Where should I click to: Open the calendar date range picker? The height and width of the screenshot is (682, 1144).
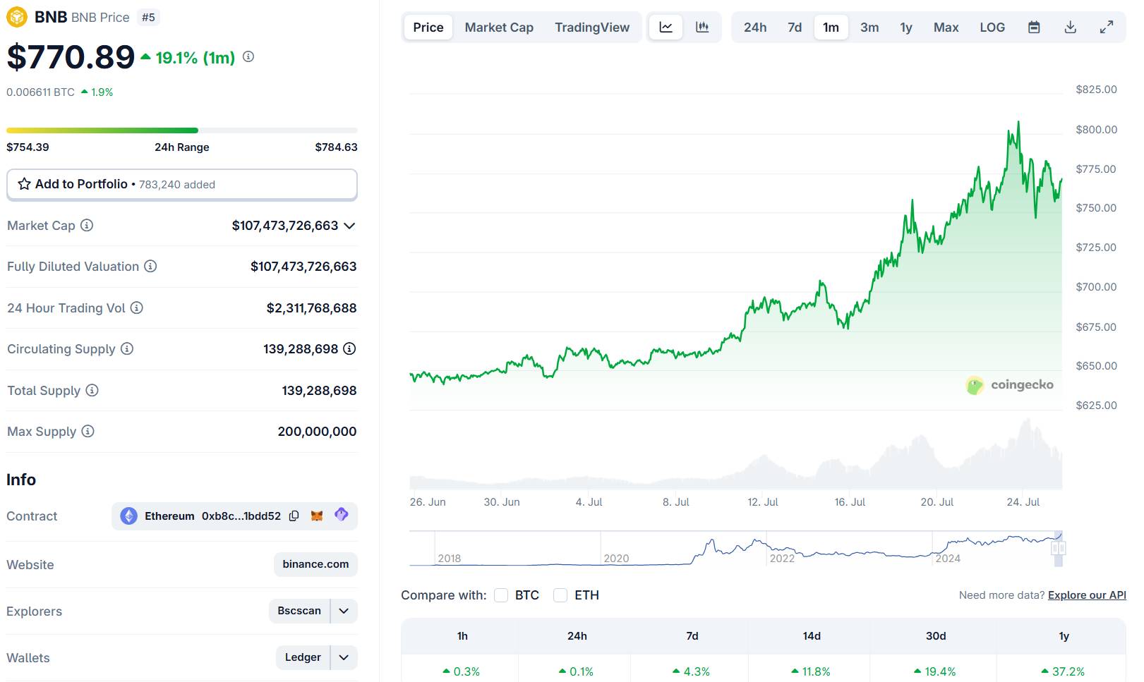1034,28
